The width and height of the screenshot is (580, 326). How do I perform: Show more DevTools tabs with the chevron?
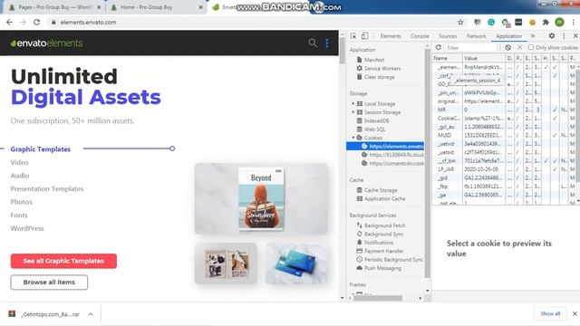[x=533, y=36]
